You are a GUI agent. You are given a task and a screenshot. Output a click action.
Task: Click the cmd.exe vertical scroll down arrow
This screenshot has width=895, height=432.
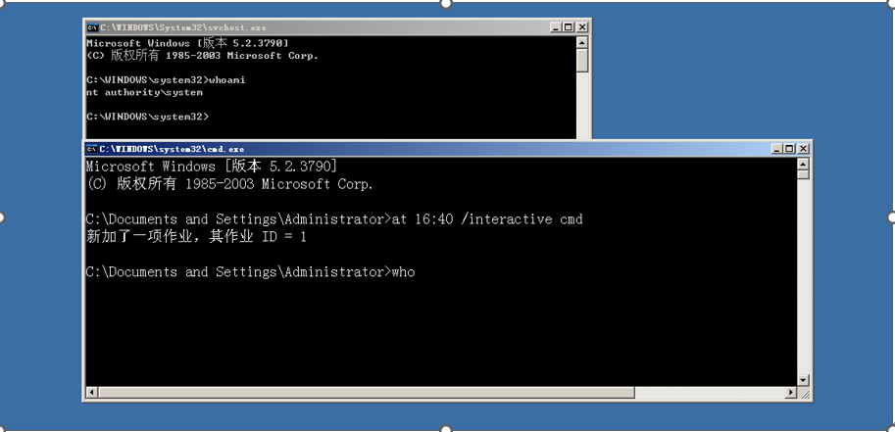803,381
